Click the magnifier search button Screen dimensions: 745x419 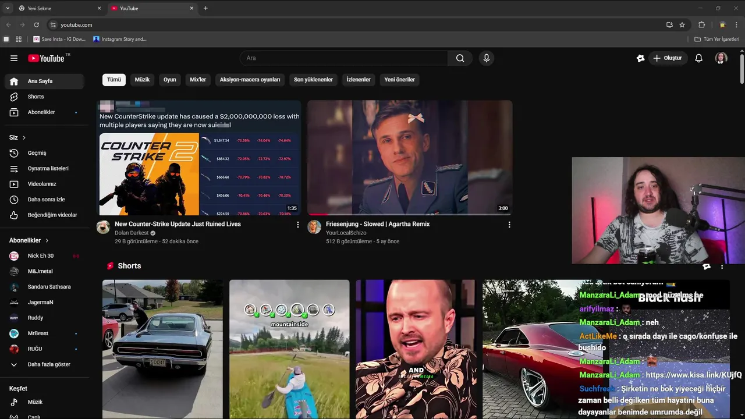tap(460, 58)
